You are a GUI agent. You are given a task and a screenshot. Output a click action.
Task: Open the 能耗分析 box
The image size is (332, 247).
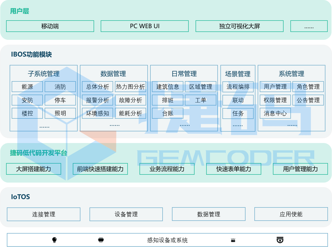(131, 113)
